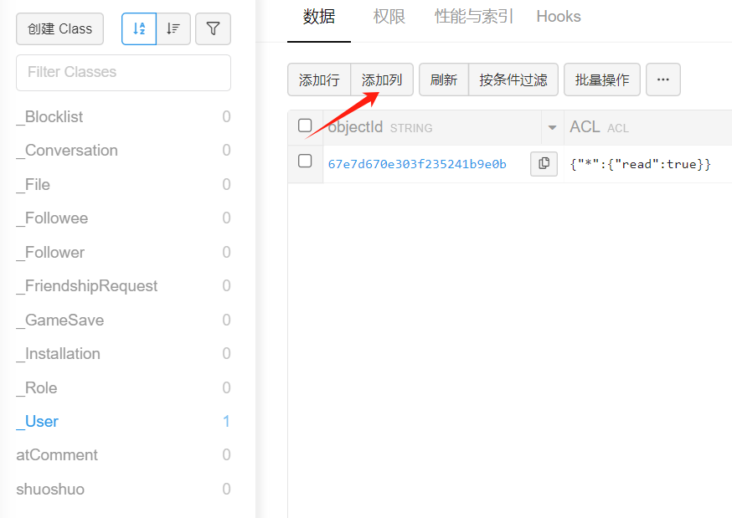Screen dimensions: 732x518
Task: Add a new row with 添加行
Action: coord(319,79)
